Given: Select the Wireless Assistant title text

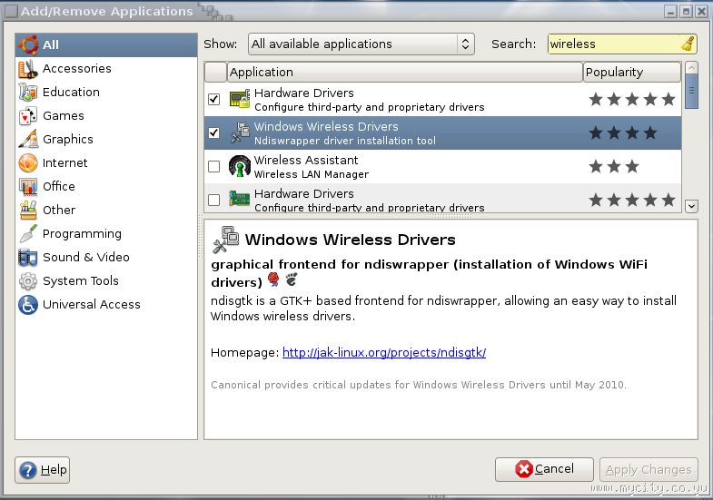Looking at the screenshot, I should coord(306,160).
